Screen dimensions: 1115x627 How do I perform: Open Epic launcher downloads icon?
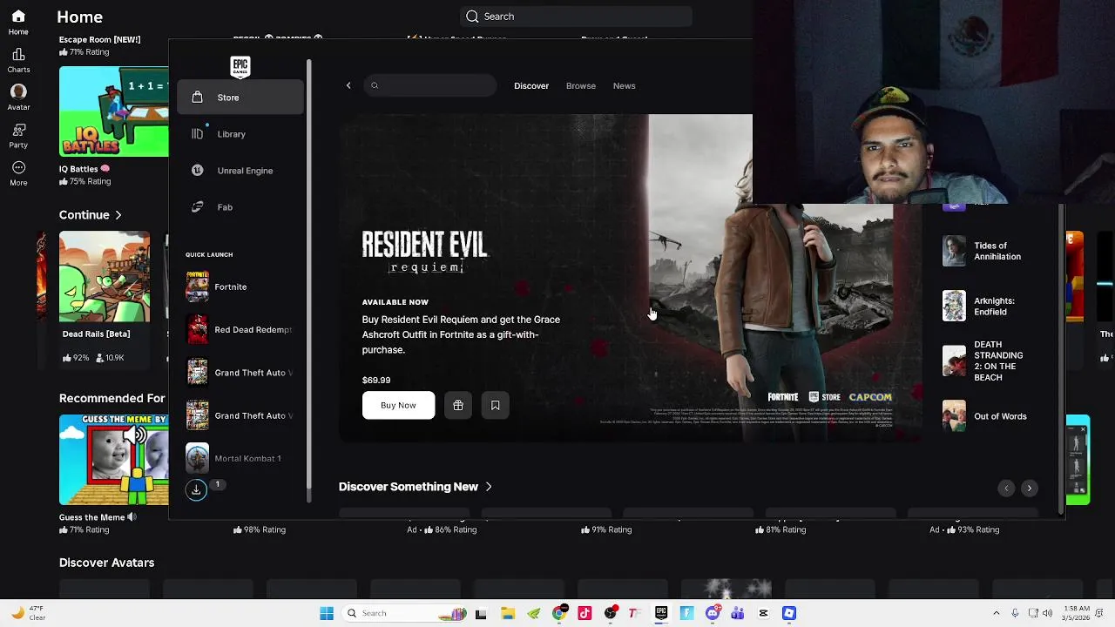click(196, 489)
